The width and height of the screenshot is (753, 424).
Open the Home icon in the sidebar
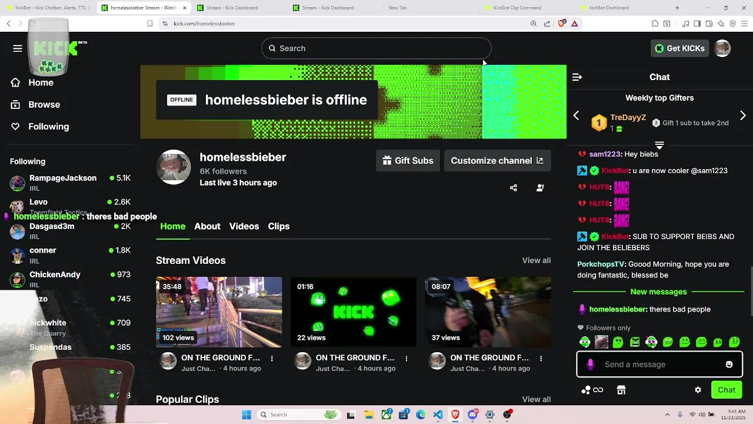[16, 82]
